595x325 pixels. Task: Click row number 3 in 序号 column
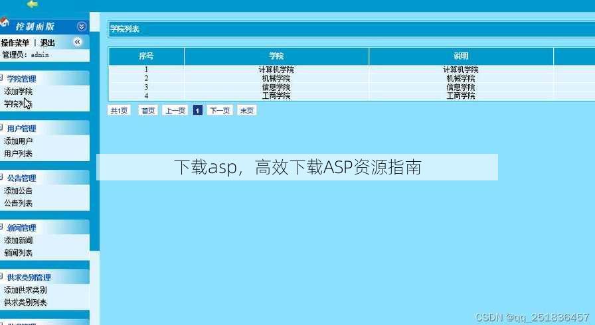pos(146,87)
